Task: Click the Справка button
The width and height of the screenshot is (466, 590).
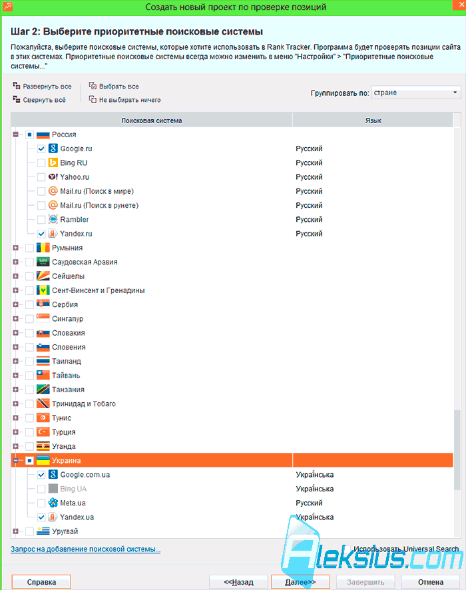Action: (41, 582)
